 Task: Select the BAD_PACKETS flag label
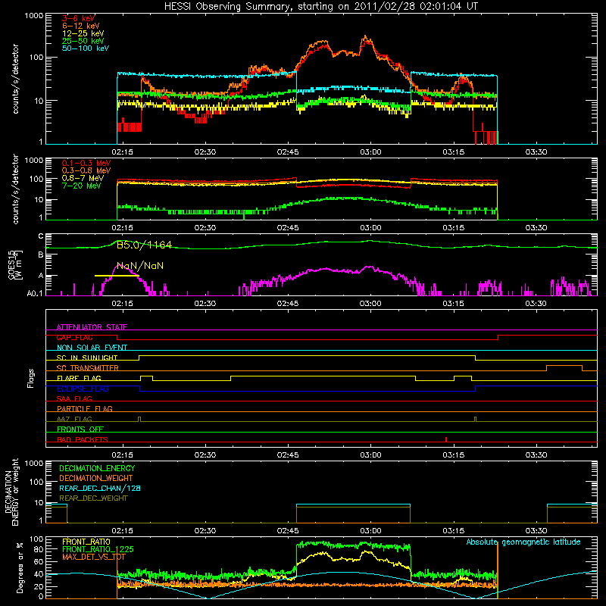tap(83, 439)
